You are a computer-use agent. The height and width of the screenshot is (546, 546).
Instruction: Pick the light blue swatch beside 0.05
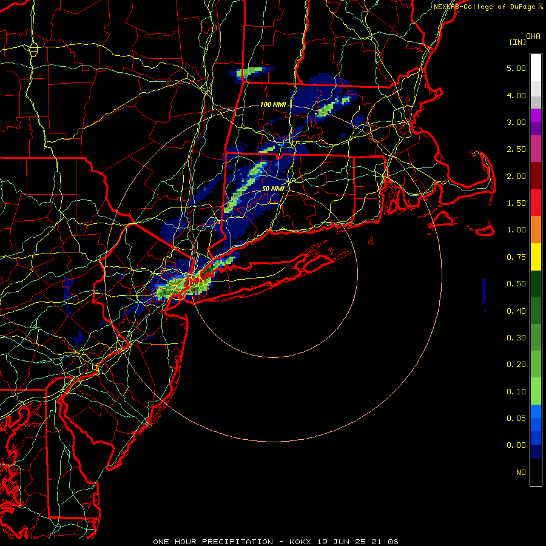tap(536, 411)
